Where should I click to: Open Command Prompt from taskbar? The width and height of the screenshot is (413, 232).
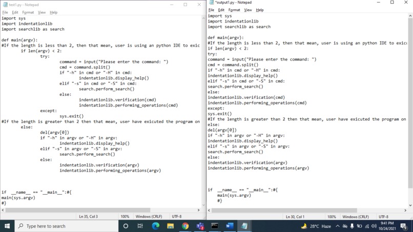point(215,226)
